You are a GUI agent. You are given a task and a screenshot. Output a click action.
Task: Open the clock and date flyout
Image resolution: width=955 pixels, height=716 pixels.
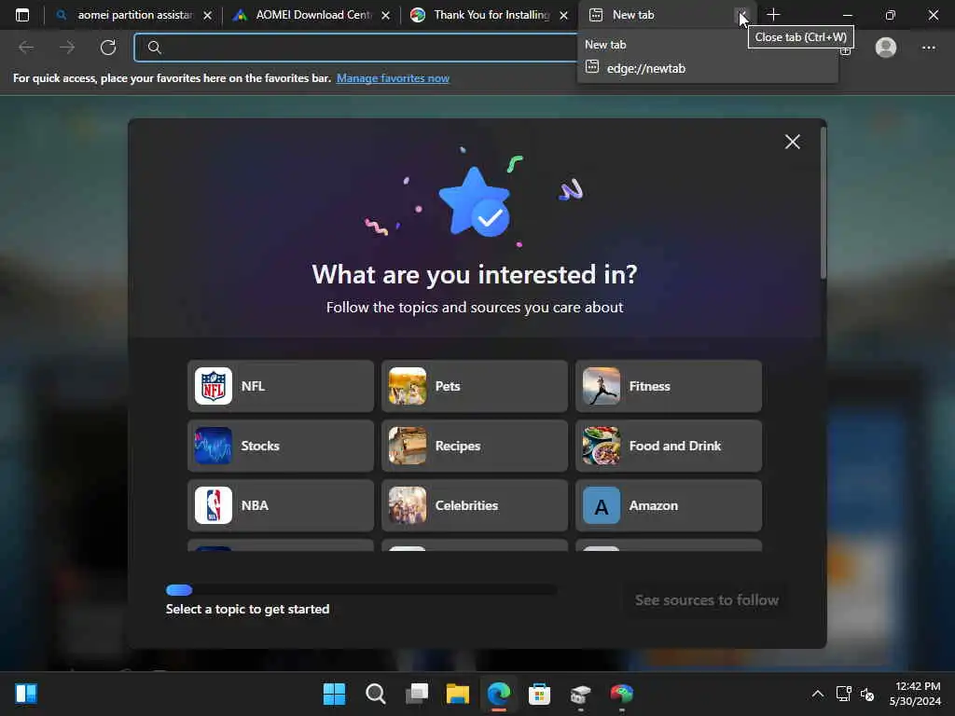pyautogui.click(x=915, y=694)
